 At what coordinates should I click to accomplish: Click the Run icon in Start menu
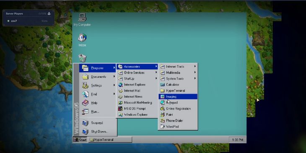[85, 112]
